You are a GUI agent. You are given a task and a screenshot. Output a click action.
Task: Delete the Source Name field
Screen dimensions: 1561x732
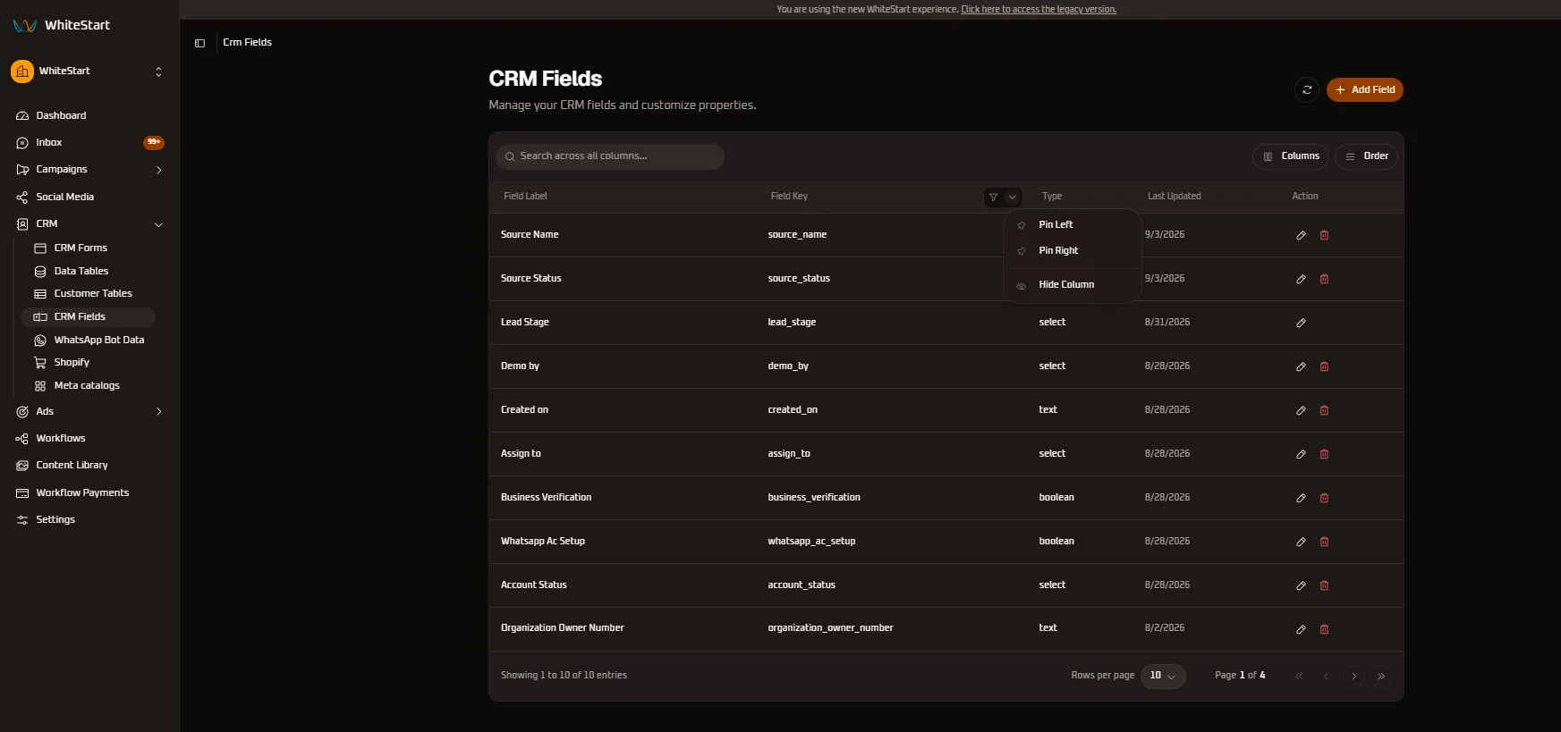(x=1324, y=235)
